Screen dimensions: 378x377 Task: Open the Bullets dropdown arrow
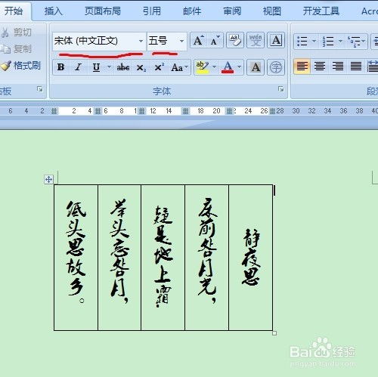coord(314,41)
